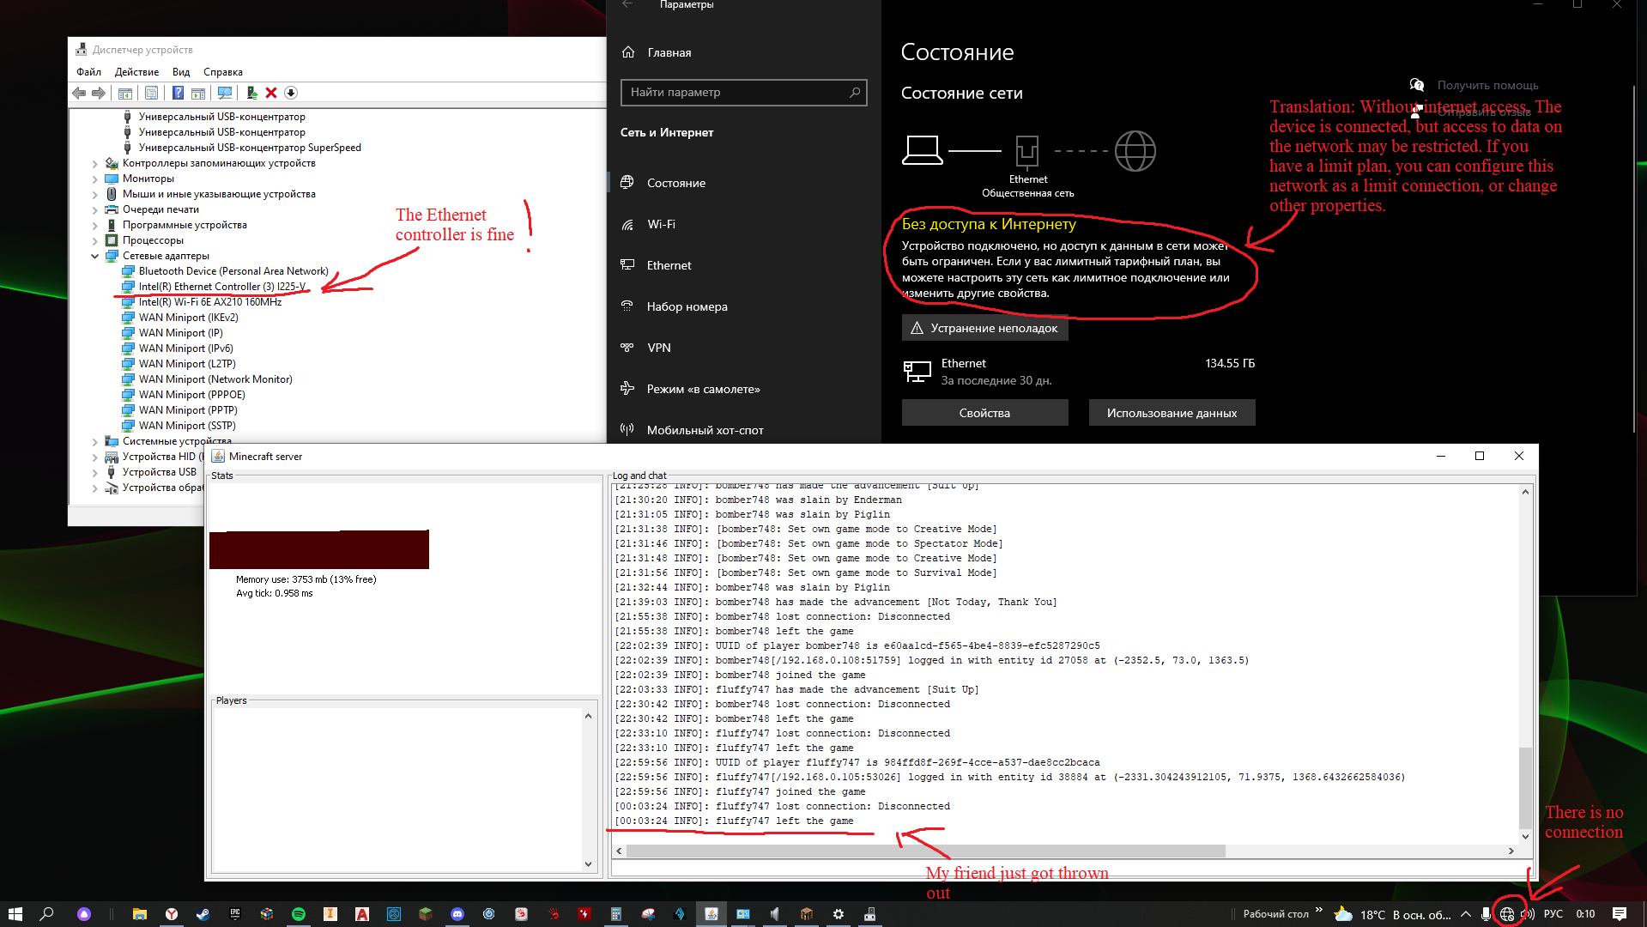Select Мобильный хот-спот in Settings sidebar
The height and width of the screenshot is (927, 1647).
click(x=743, y=430)
